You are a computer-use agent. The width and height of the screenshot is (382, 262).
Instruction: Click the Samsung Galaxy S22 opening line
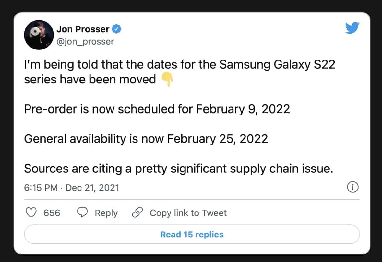pyautogui.click(x=179, y=65)
